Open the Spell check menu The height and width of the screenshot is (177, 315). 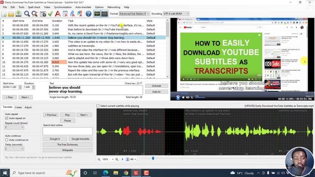[34, 7]
